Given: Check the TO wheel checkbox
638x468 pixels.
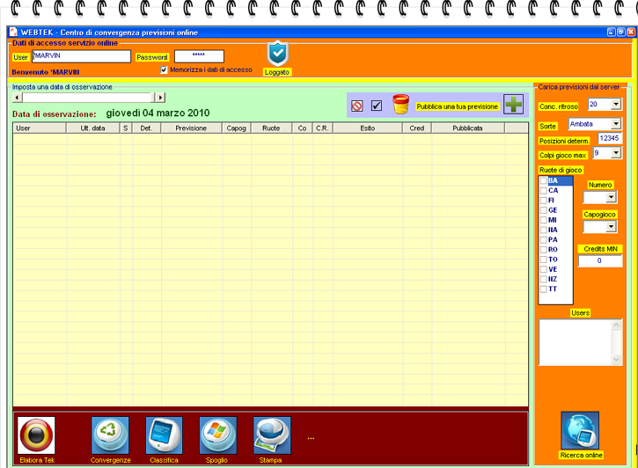Looking at the screenshot, I should 544,260.
